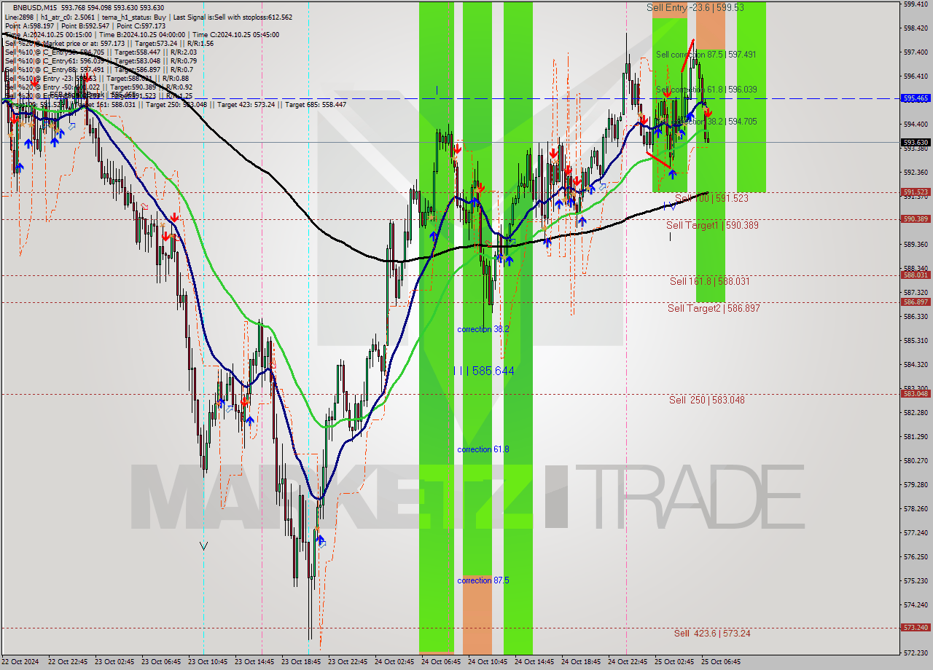Click the 572.230 price scale value
The height and width of the screenshot is (670, 933).
pyautogui.click(x=916, y=653)
